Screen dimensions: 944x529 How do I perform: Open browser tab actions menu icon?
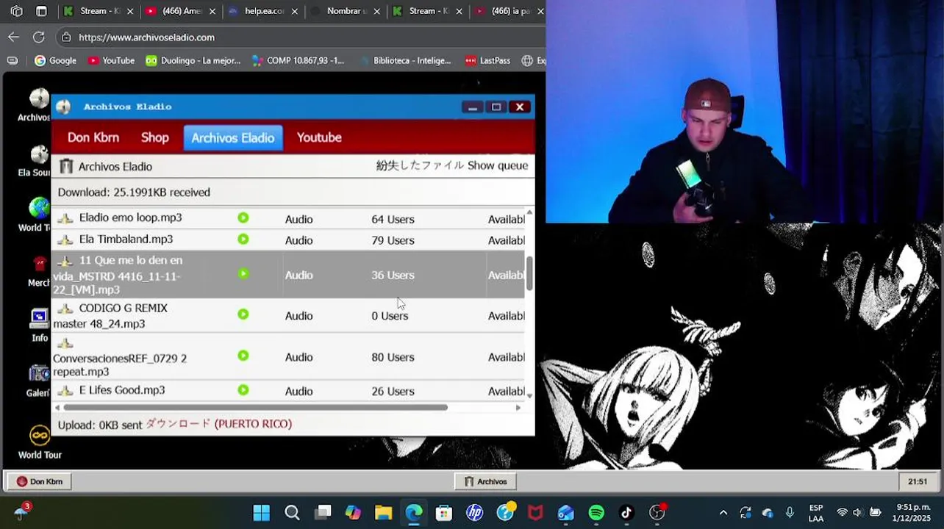[41, 11]
